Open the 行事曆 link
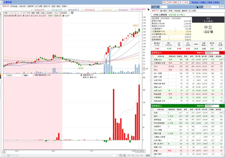This screenshot has height=158, width=225. pos(209,2)
